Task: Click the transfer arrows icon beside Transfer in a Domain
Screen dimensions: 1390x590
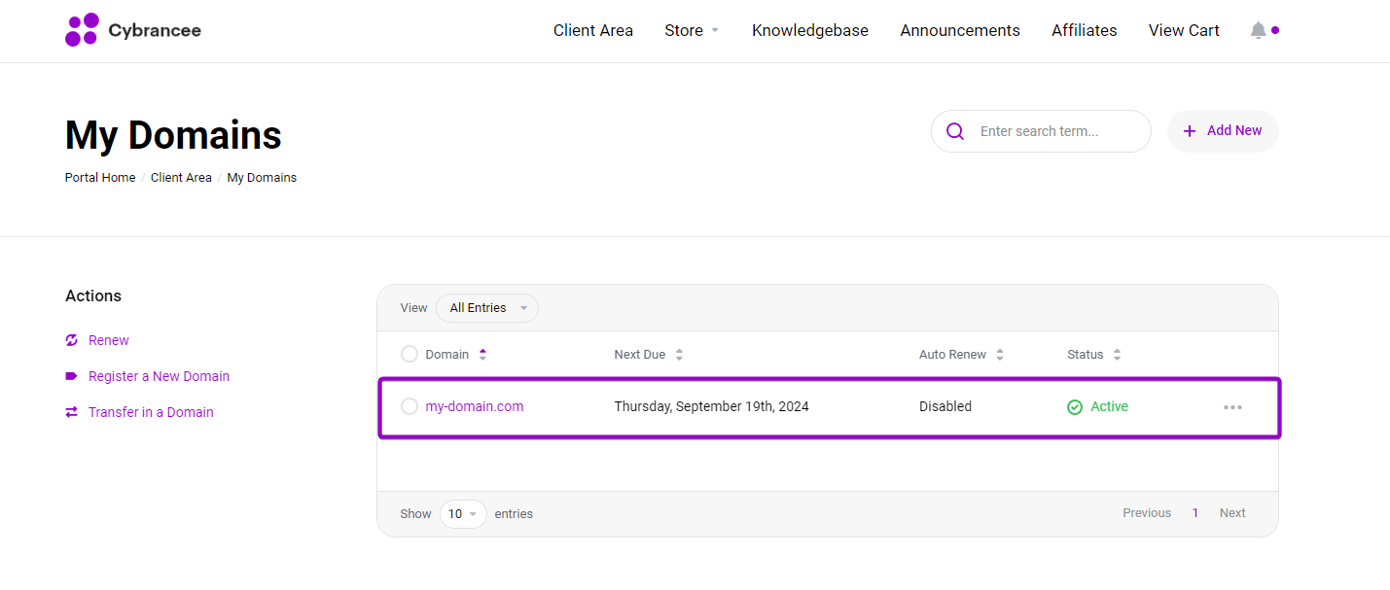Action: point(70,412)
